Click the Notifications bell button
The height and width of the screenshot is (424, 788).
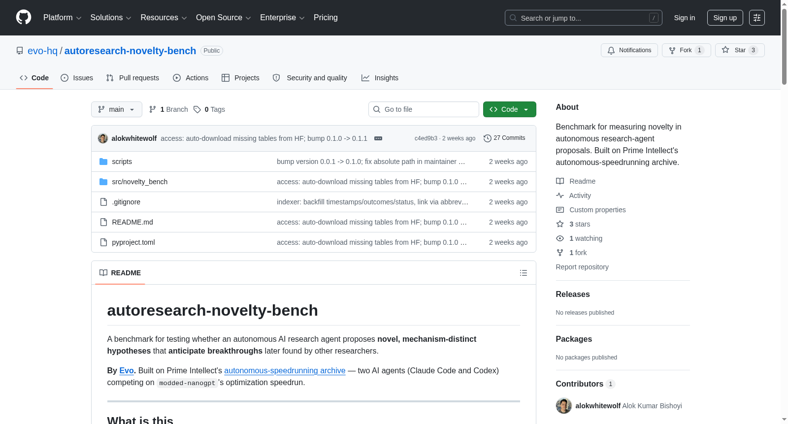click(x=629, y=50)
